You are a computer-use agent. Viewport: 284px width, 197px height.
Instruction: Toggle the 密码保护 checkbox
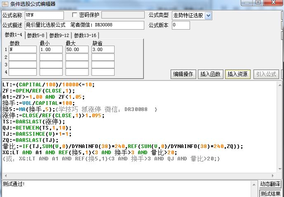(75, 15)
